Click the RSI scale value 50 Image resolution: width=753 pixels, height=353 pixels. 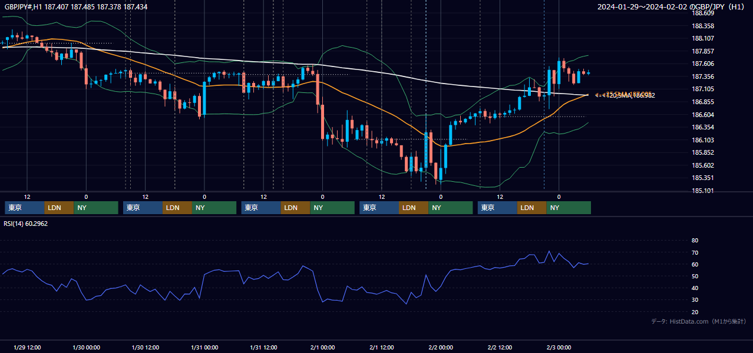695,276
